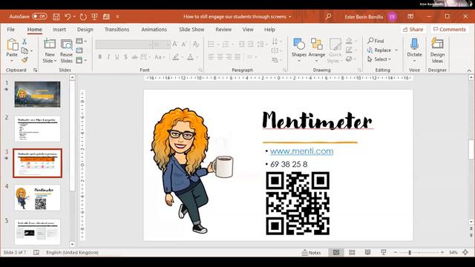Screen dimensions: 475x267
Task: Click the Paste clipboard icon
Action: tap(12, 44)
